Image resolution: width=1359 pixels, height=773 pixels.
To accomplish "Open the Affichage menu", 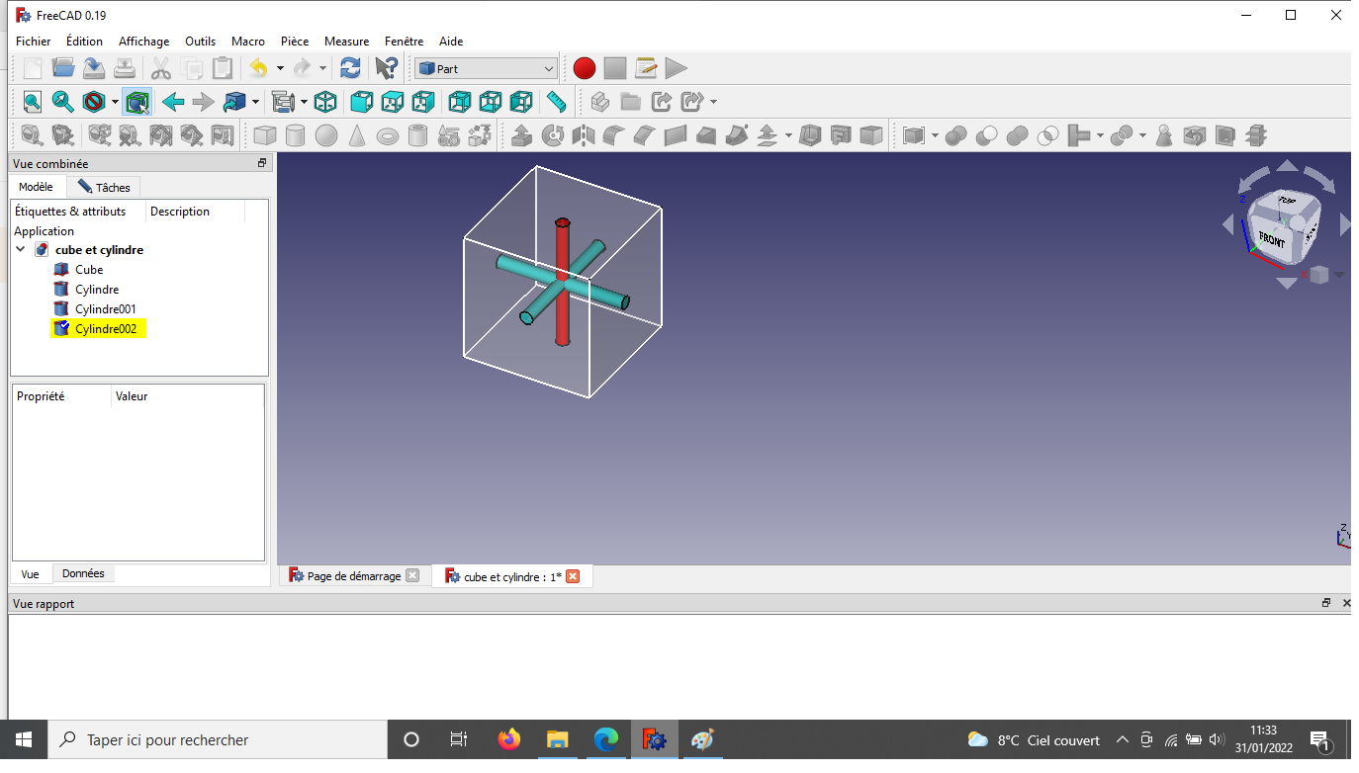I will 143,42.
